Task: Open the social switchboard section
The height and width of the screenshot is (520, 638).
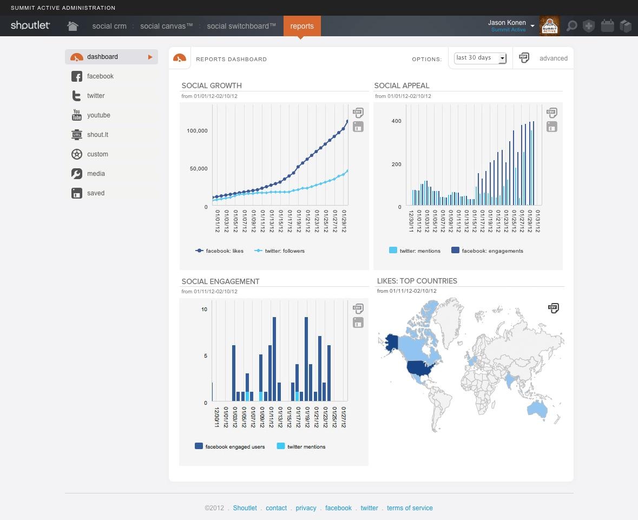Action: pos(241,26)
